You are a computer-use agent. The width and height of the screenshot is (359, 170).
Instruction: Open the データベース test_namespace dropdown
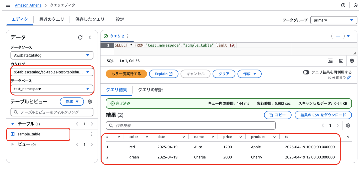pos(52,89)
